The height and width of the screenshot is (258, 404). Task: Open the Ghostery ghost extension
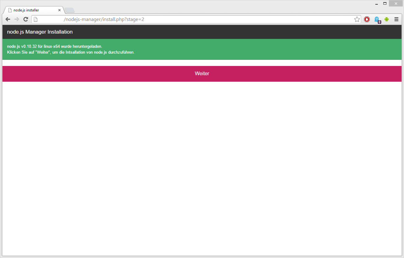point(377,20)
